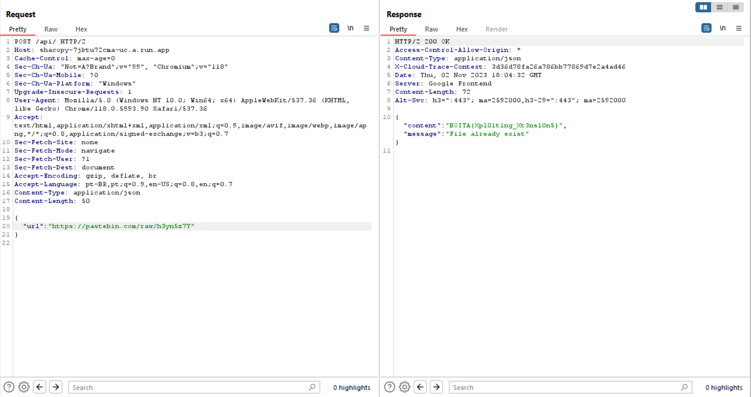The height and width of the screenshot is (397, 751).
Task: Click magnifier icon in Request search box
Action: point(312,387)
